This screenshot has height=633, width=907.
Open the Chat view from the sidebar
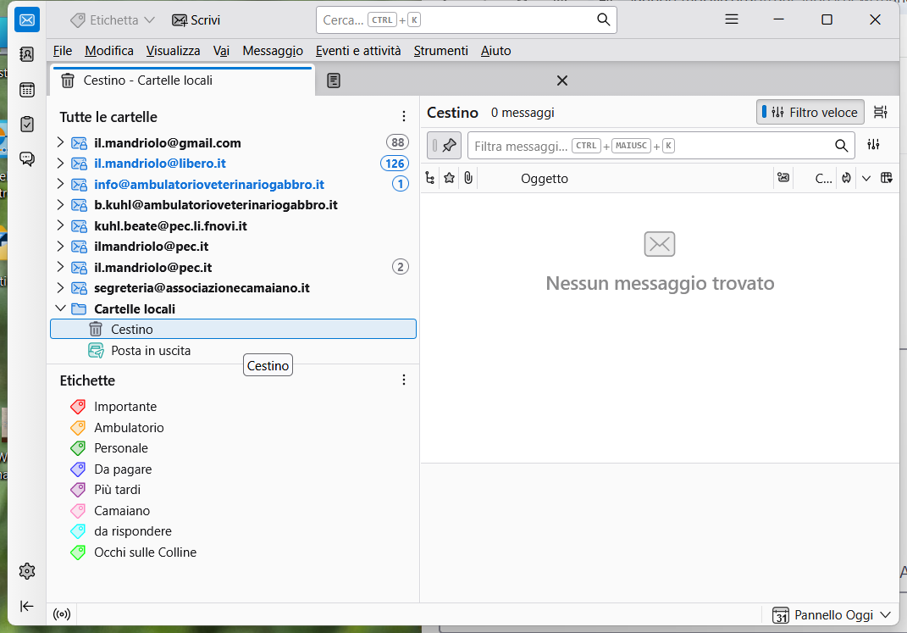26,159
